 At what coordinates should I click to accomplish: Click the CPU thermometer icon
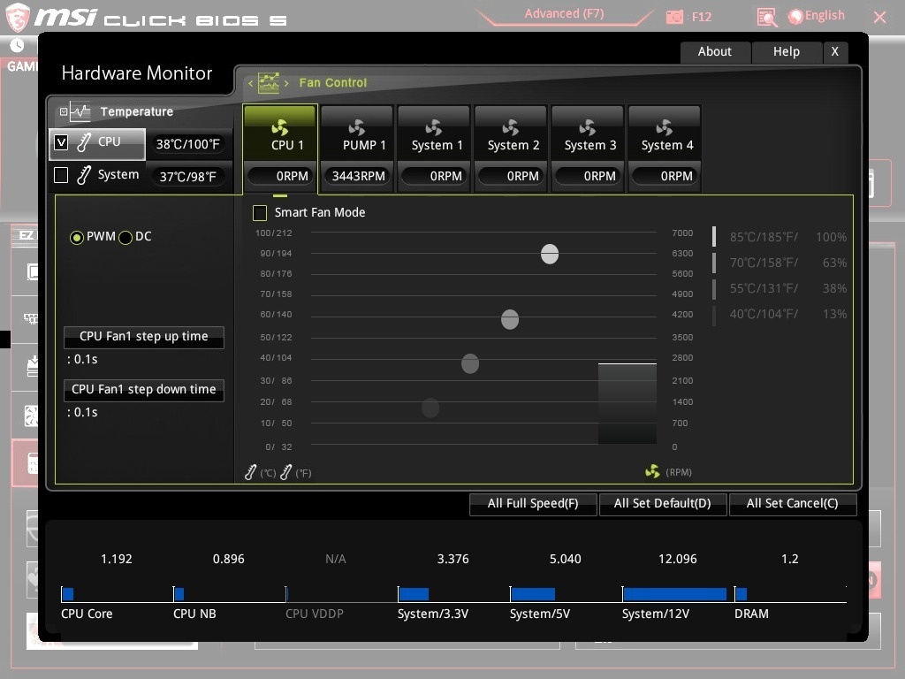[84, 142]
